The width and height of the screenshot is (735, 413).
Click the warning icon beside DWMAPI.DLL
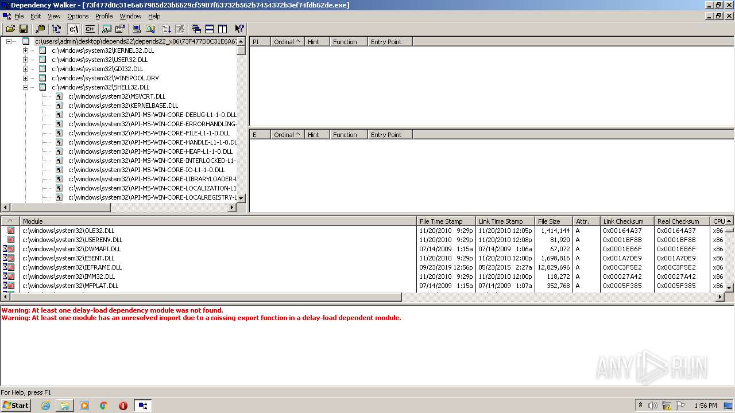point(9,249)
